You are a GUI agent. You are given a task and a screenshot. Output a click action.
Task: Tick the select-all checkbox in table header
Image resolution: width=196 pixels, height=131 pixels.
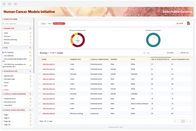pos(40,59)
